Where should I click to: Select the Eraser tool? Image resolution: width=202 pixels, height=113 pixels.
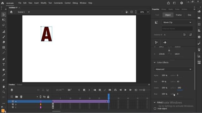tap(3, 42)
